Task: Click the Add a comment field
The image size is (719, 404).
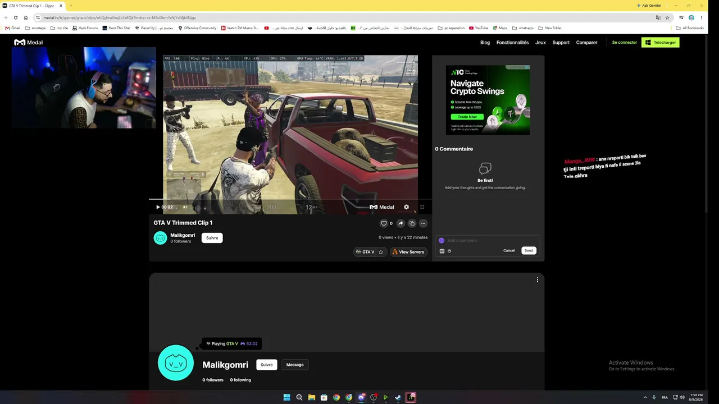Action: click(488, 241)
